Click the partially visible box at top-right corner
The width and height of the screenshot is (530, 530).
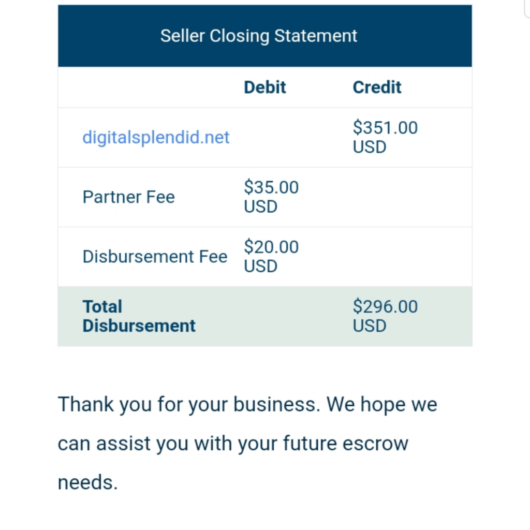(527, 8)
